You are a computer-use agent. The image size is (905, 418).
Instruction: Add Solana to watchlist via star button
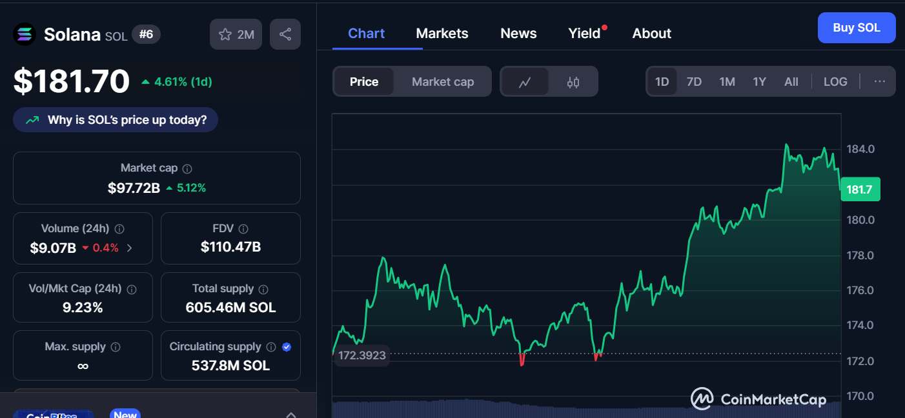click(x=236, y=34)
